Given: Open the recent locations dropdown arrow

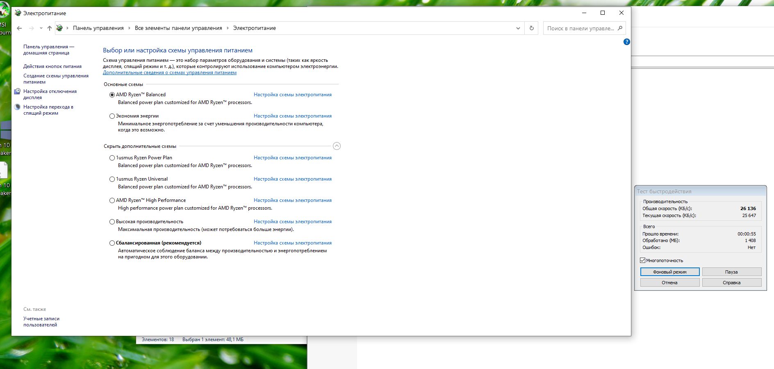Looking at the screenshot, I should tap(41, 28).
